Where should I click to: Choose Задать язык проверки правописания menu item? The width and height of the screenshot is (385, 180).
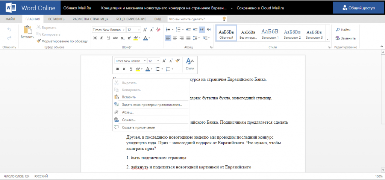pyautogui.click(x=151, y=104)
